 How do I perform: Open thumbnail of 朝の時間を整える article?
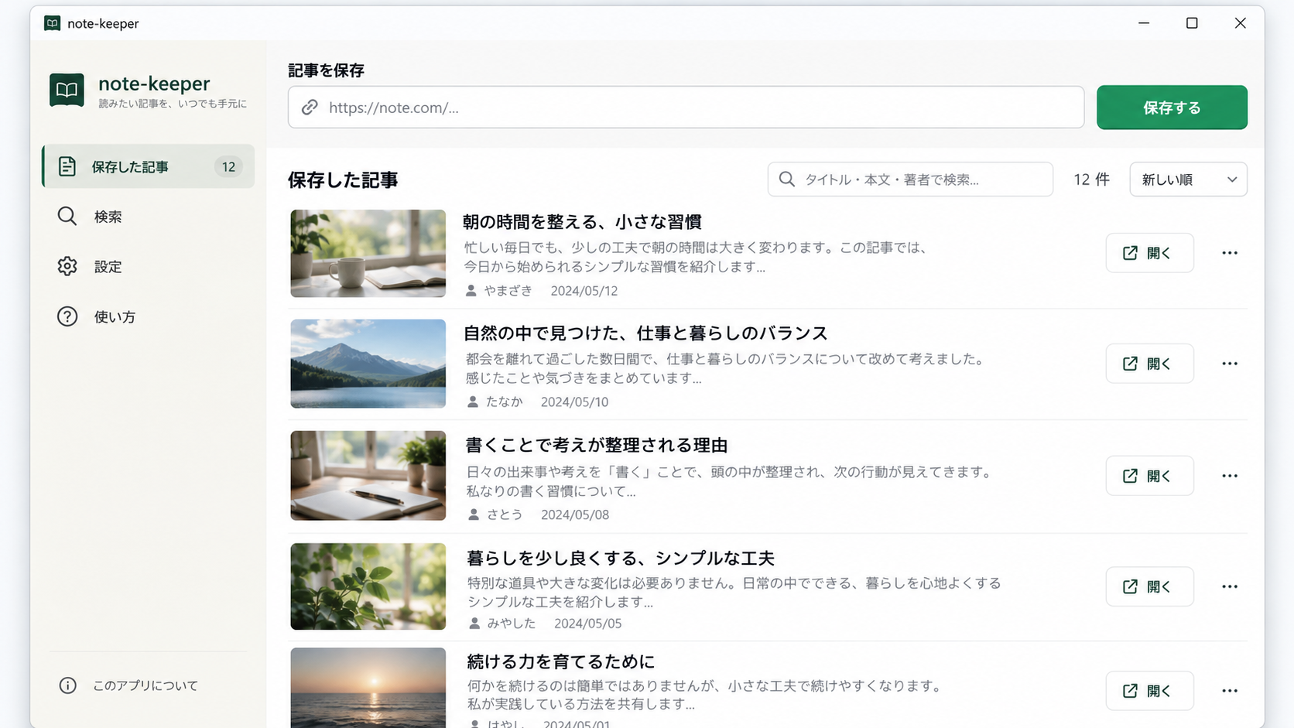point(368,253)
